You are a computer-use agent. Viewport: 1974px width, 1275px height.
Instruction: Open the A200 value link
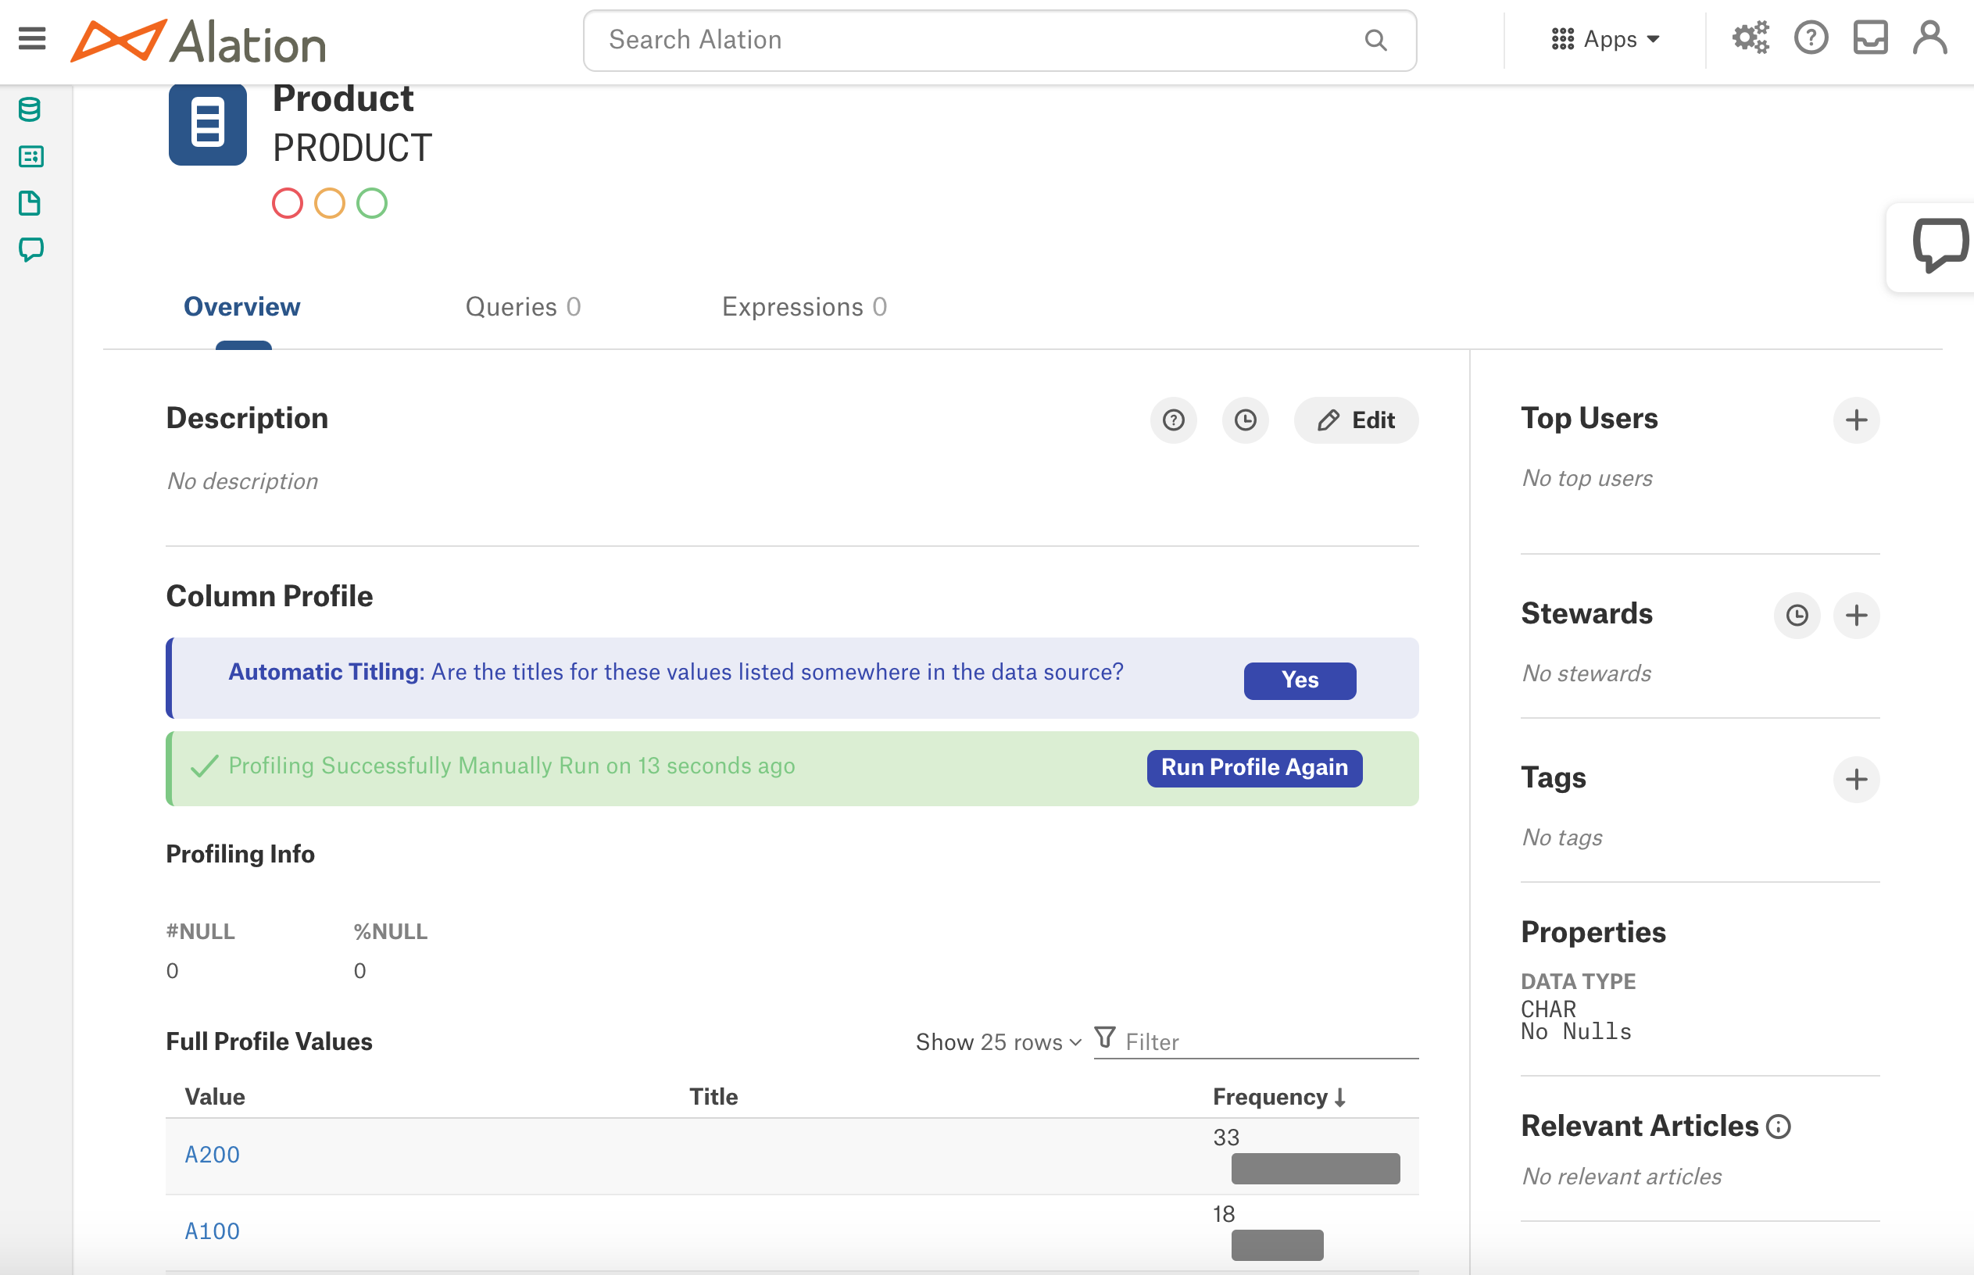(x=212, y=1155)
